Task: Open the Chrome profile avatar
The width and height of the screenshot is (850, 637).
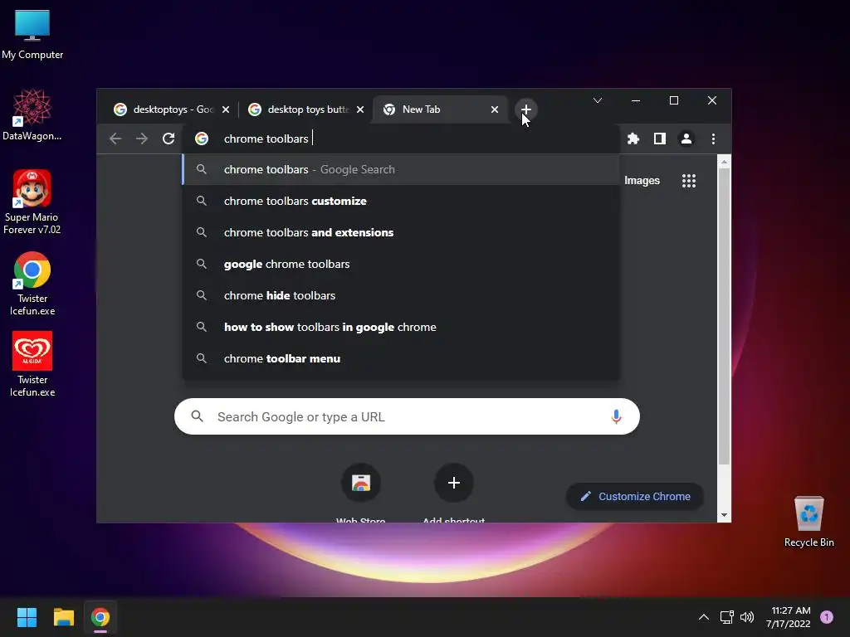Action: point(686,139)
